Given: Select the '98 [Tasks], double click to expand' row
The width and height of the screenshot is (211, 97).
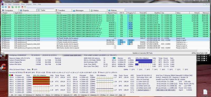Looking at the screenshot, I should click(105, 46).
